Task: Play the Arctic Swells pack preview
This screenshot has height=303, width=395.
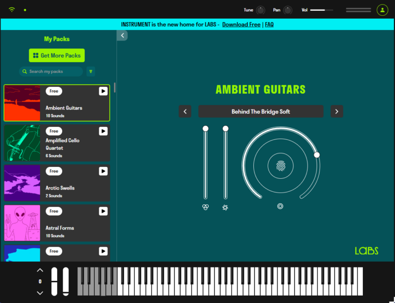Action: (x=103, y=171)
